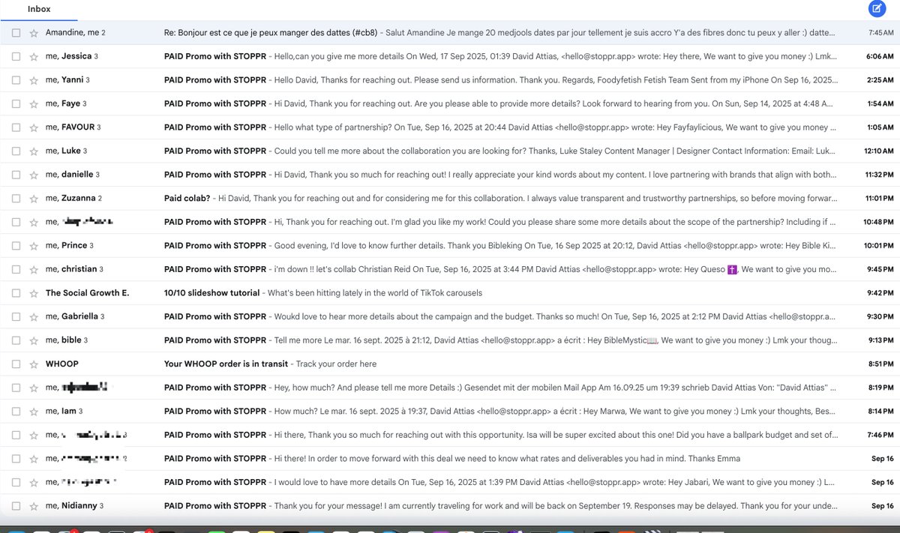Click the '8:51 PM' timestamp
This screenshot has width=900, height=533.
(880, 364)
